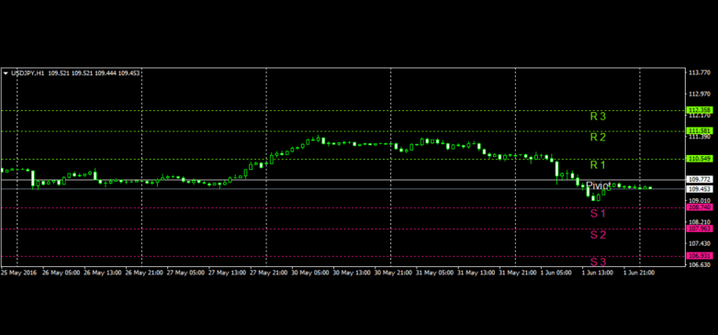The height and width of the screenshot is (335, 718).
Task: Click the 31 May 13:00 time label
Action: pyautogui.click(x=477, y=273)
